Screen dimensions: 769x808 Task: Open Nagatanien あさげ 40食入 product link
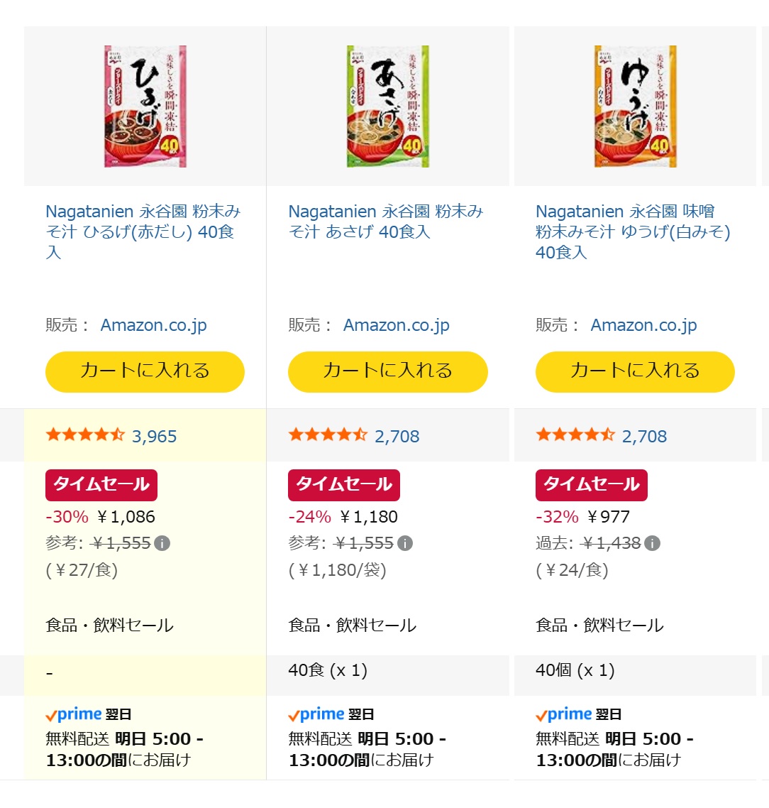[x=385, y=222]
